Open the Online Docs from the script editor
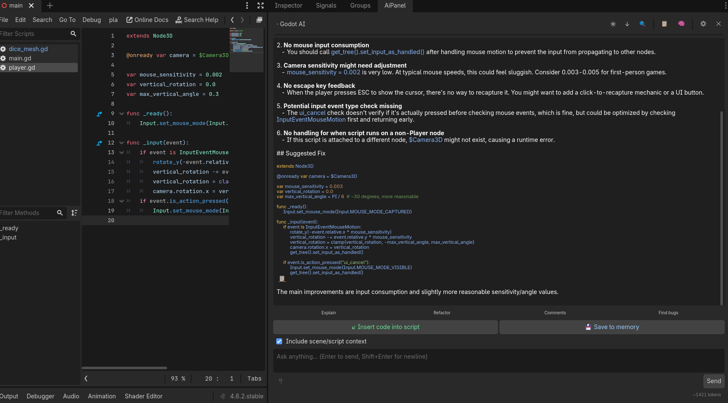Screen dimensions: 728x403 147,20
